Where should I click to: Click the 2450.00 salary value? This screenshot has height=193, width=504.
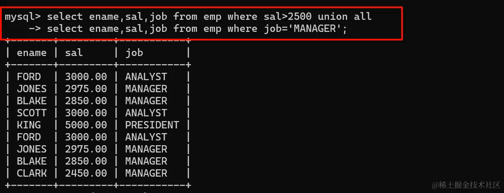(x=86, y=173)
